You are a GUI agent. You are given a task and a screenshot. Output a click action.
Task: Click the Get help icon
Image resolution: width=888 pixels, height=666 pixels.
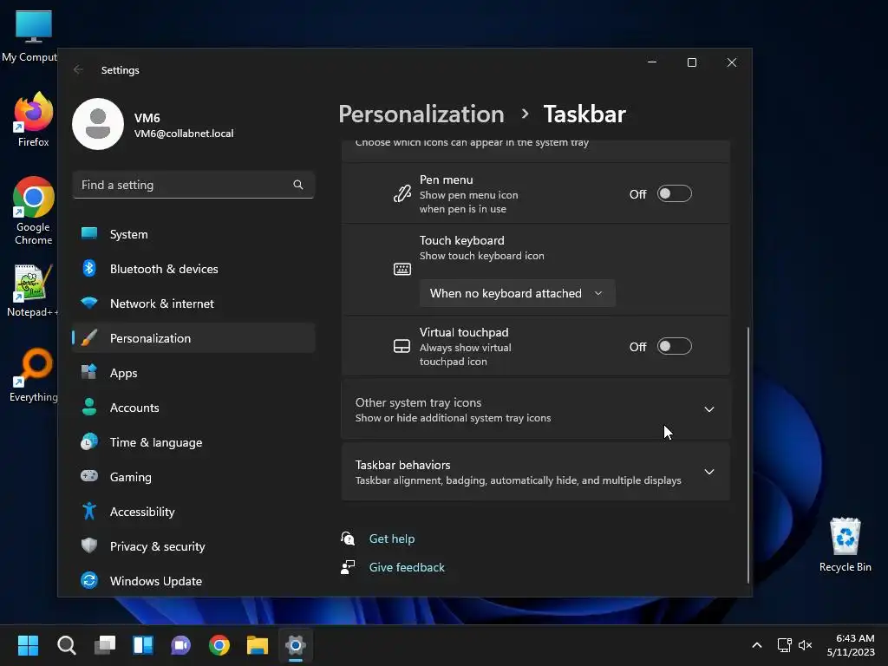348,538
